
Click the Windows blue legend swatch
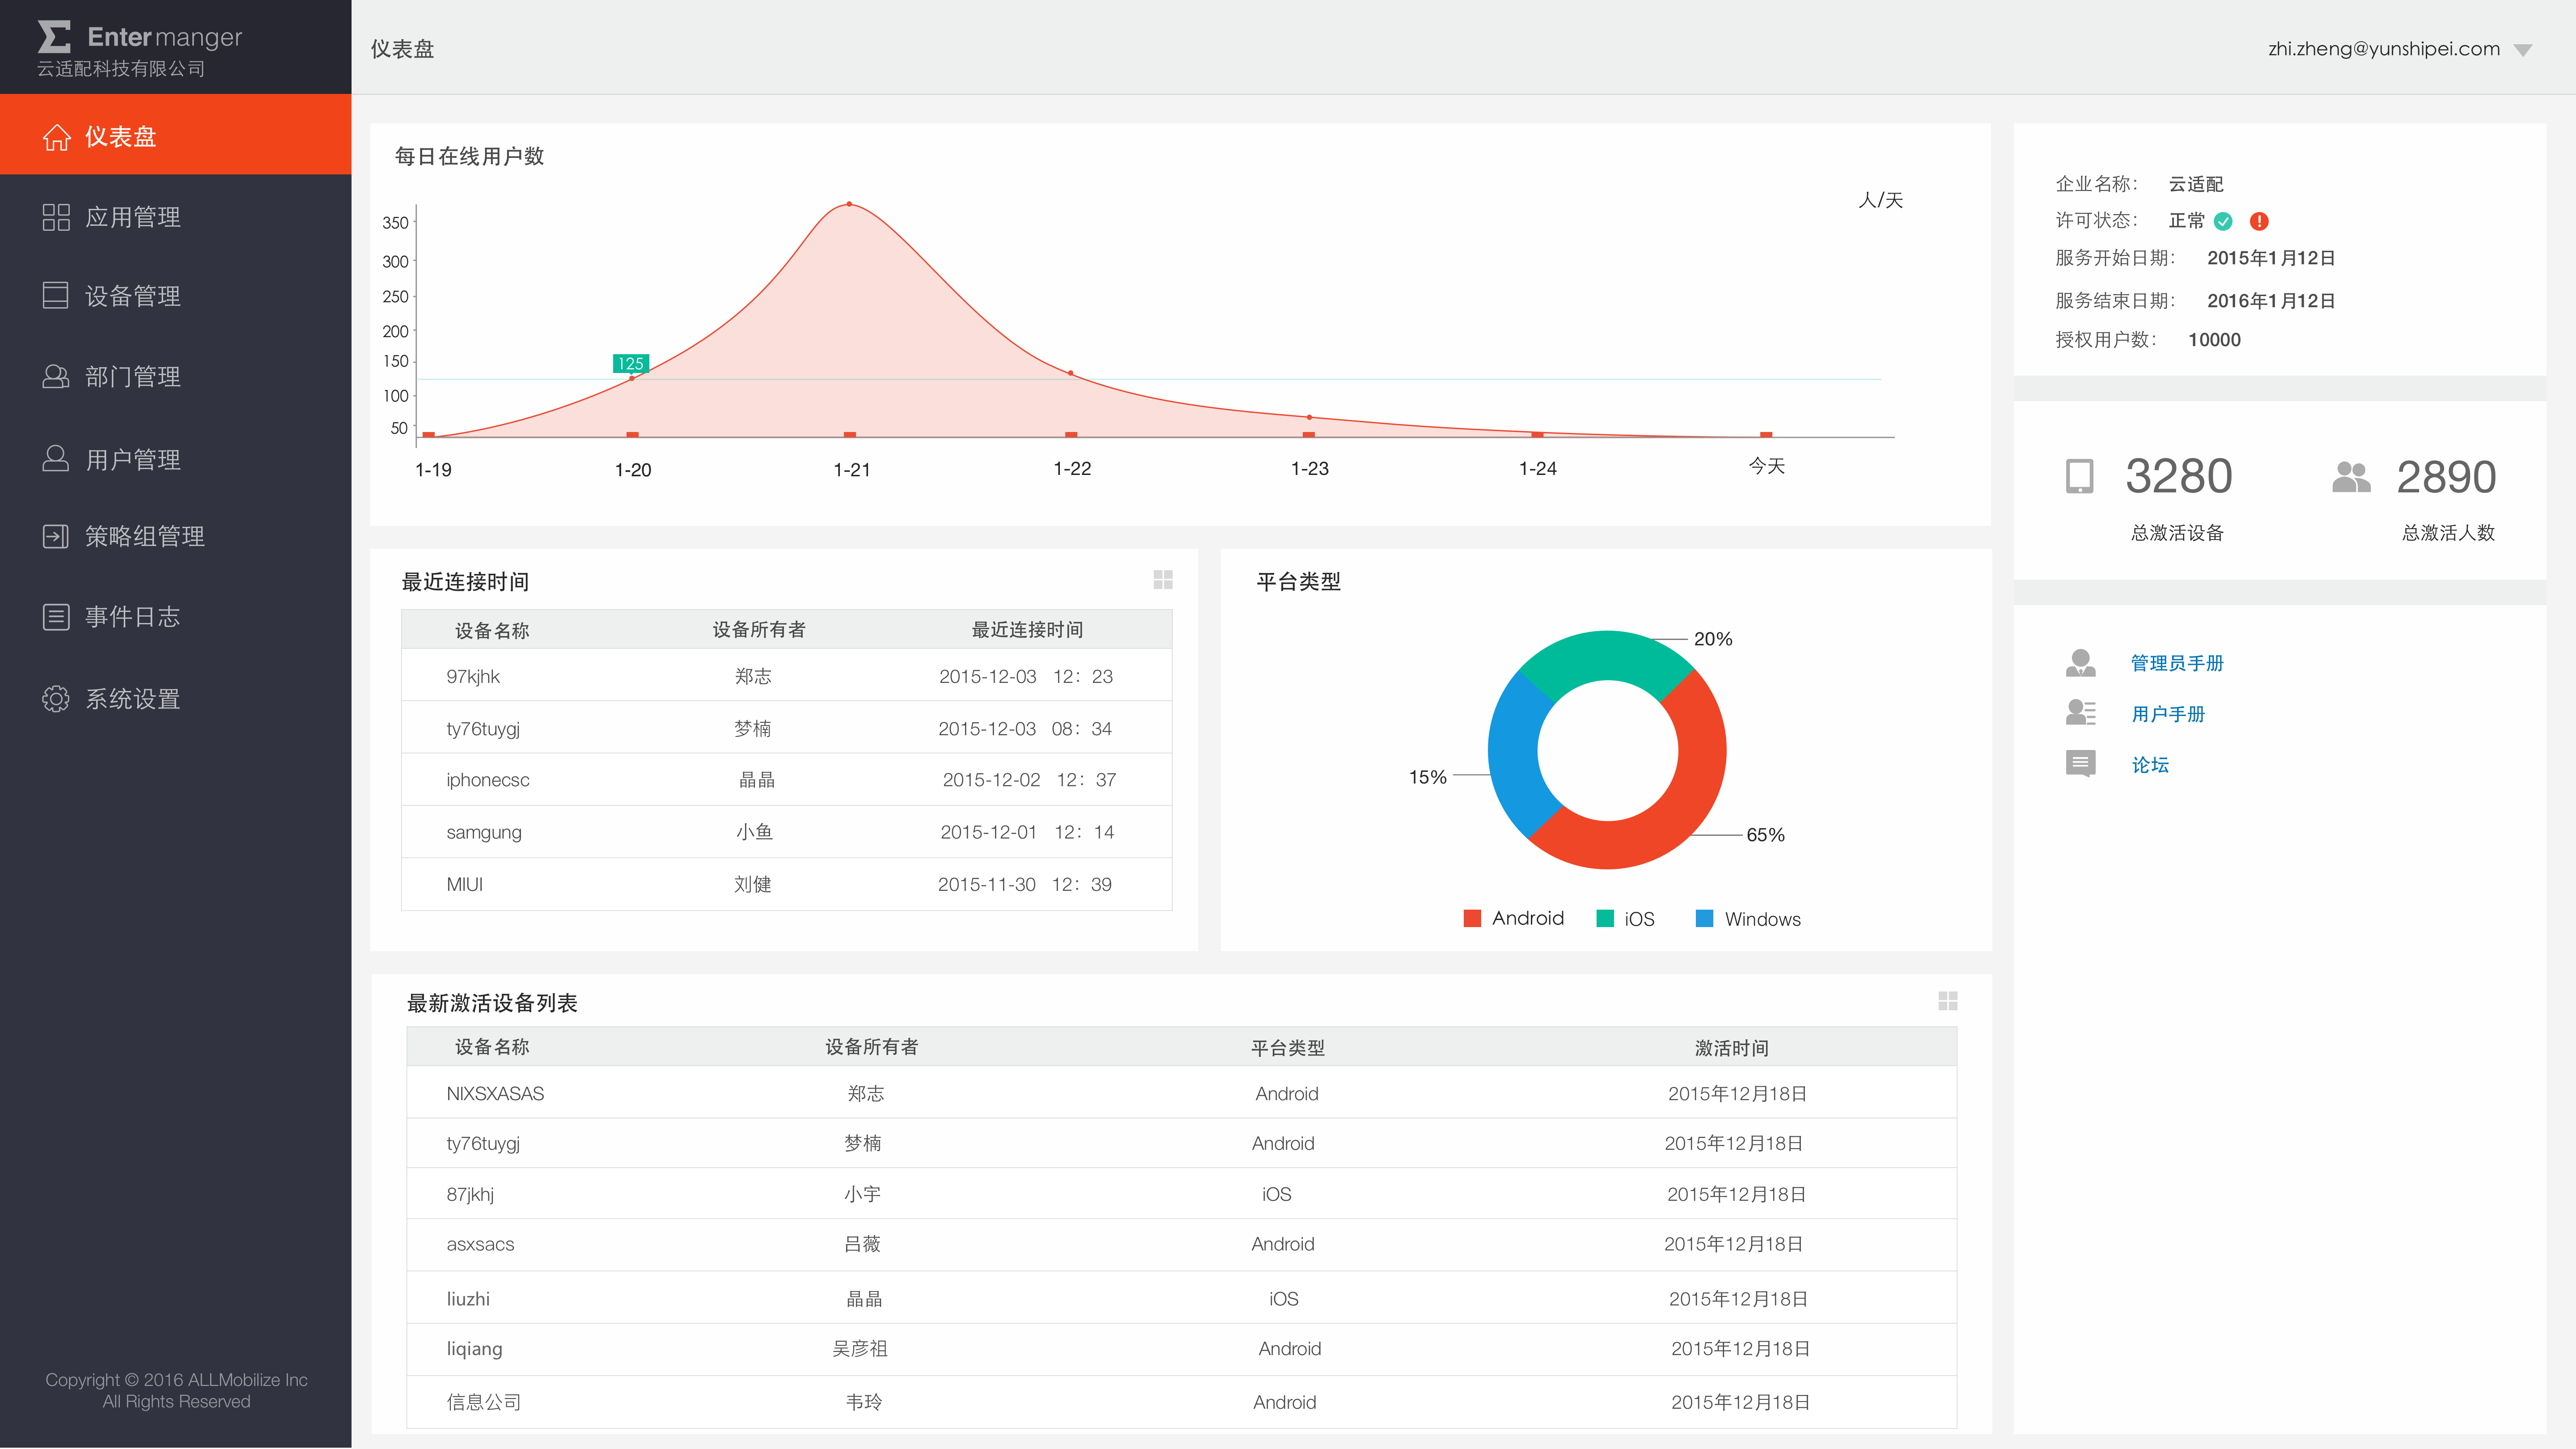1705,918
